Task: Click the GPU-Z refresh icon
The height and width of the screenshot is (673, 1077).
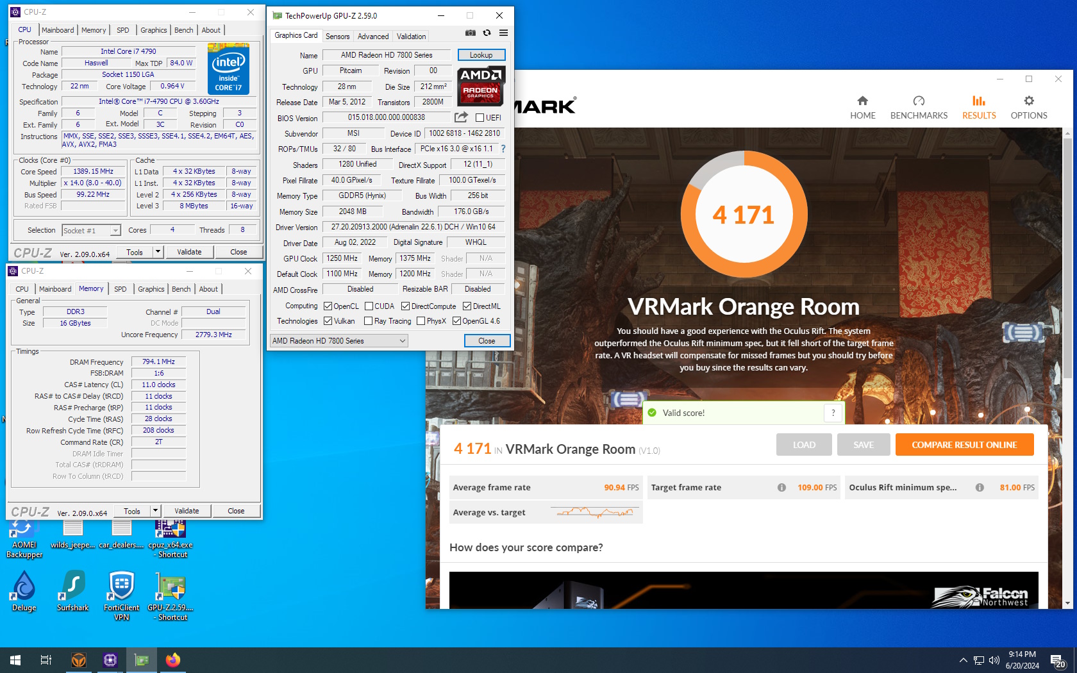Action: tap(487, 33)
